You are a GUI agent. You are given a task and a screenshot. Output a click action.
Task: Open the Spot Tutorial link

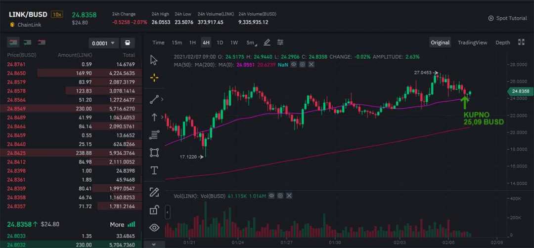pos(507,18)
